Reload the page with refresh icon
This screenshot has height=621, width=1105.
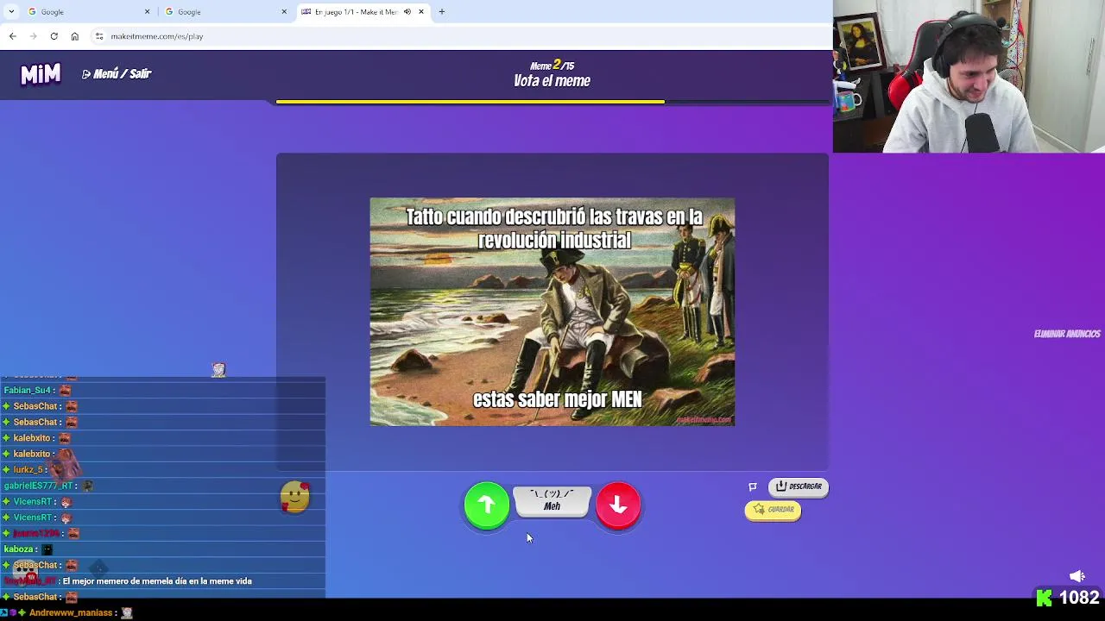[x=54, y=36]
